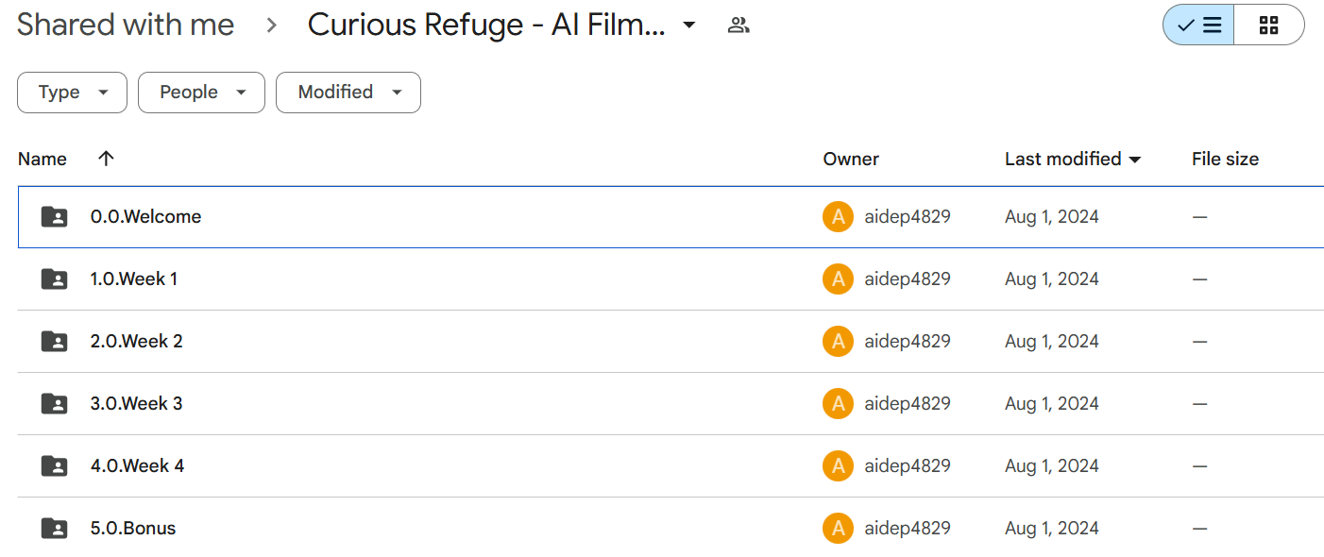Image resolution: width=1324 pixels, height=557 pixels.
Task: Switch to grid layout view
Action: [1268, 25]
